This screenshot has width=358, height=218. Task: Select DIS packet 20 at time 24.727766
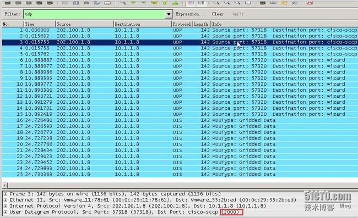click(180, 144)
